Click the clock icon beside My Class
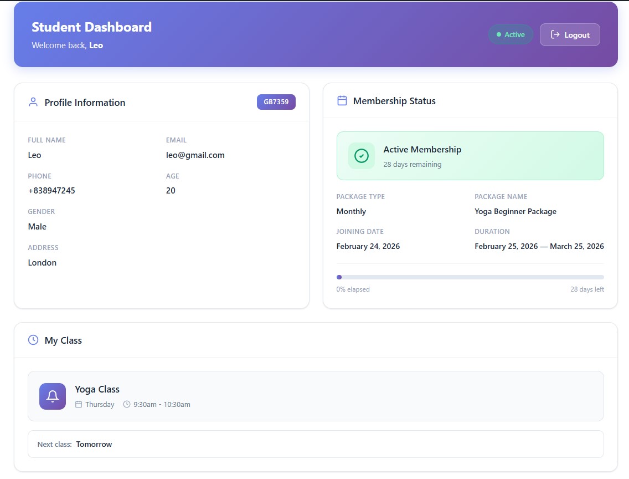 (33, 340)
